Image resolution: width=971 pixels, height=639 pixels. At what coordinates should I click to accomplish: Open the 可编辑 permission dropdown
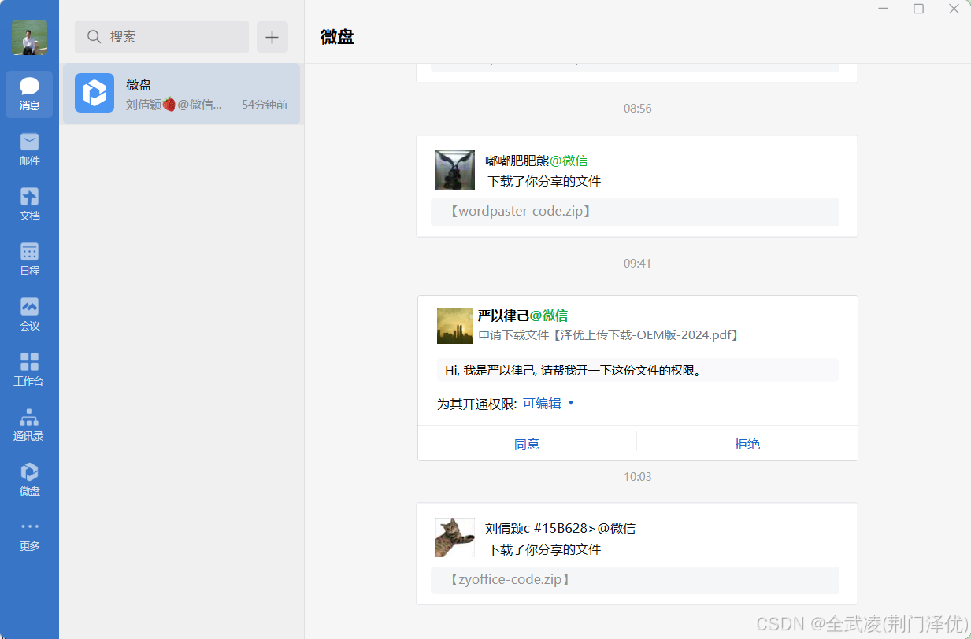[549, 404]
